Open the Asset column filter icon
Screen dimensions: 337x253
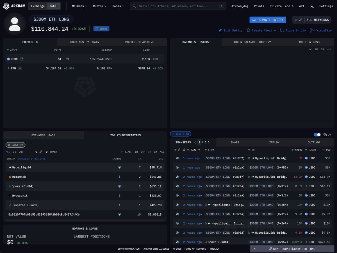[x=8, y=50]
